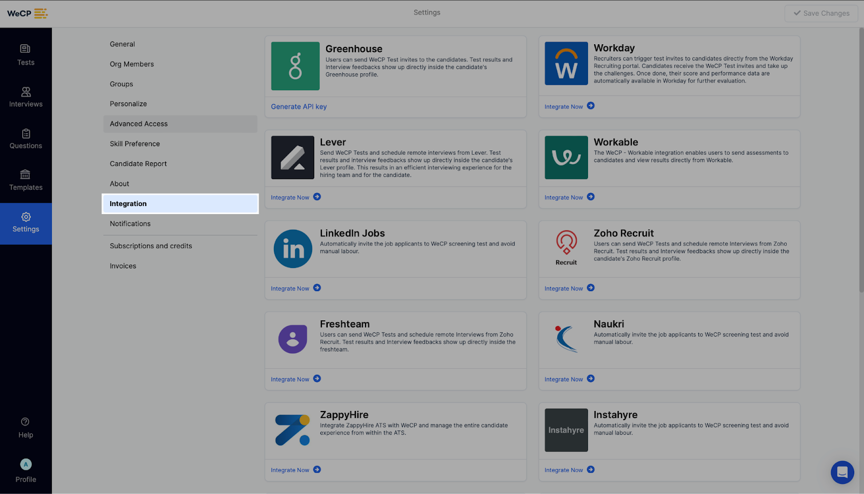864x494 pixels.
Task: Click arrow icon next to Workday Integrate Now
Action: [591, 106]
